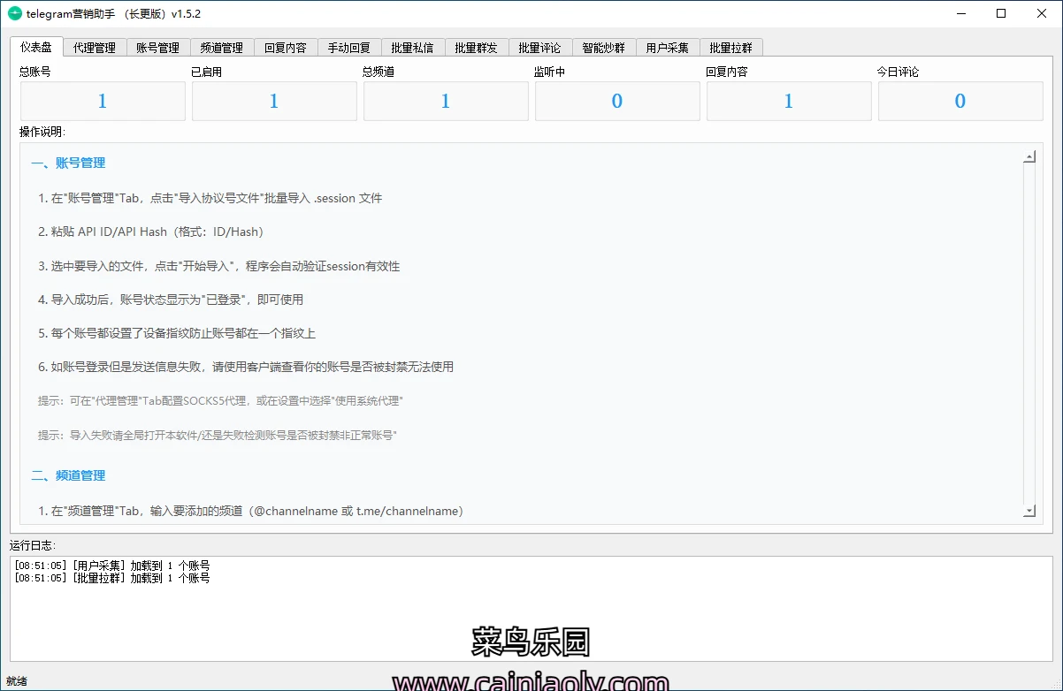Click the 总频道 count box
This screenshot has width=1063, height=691.
coord(446,102)
